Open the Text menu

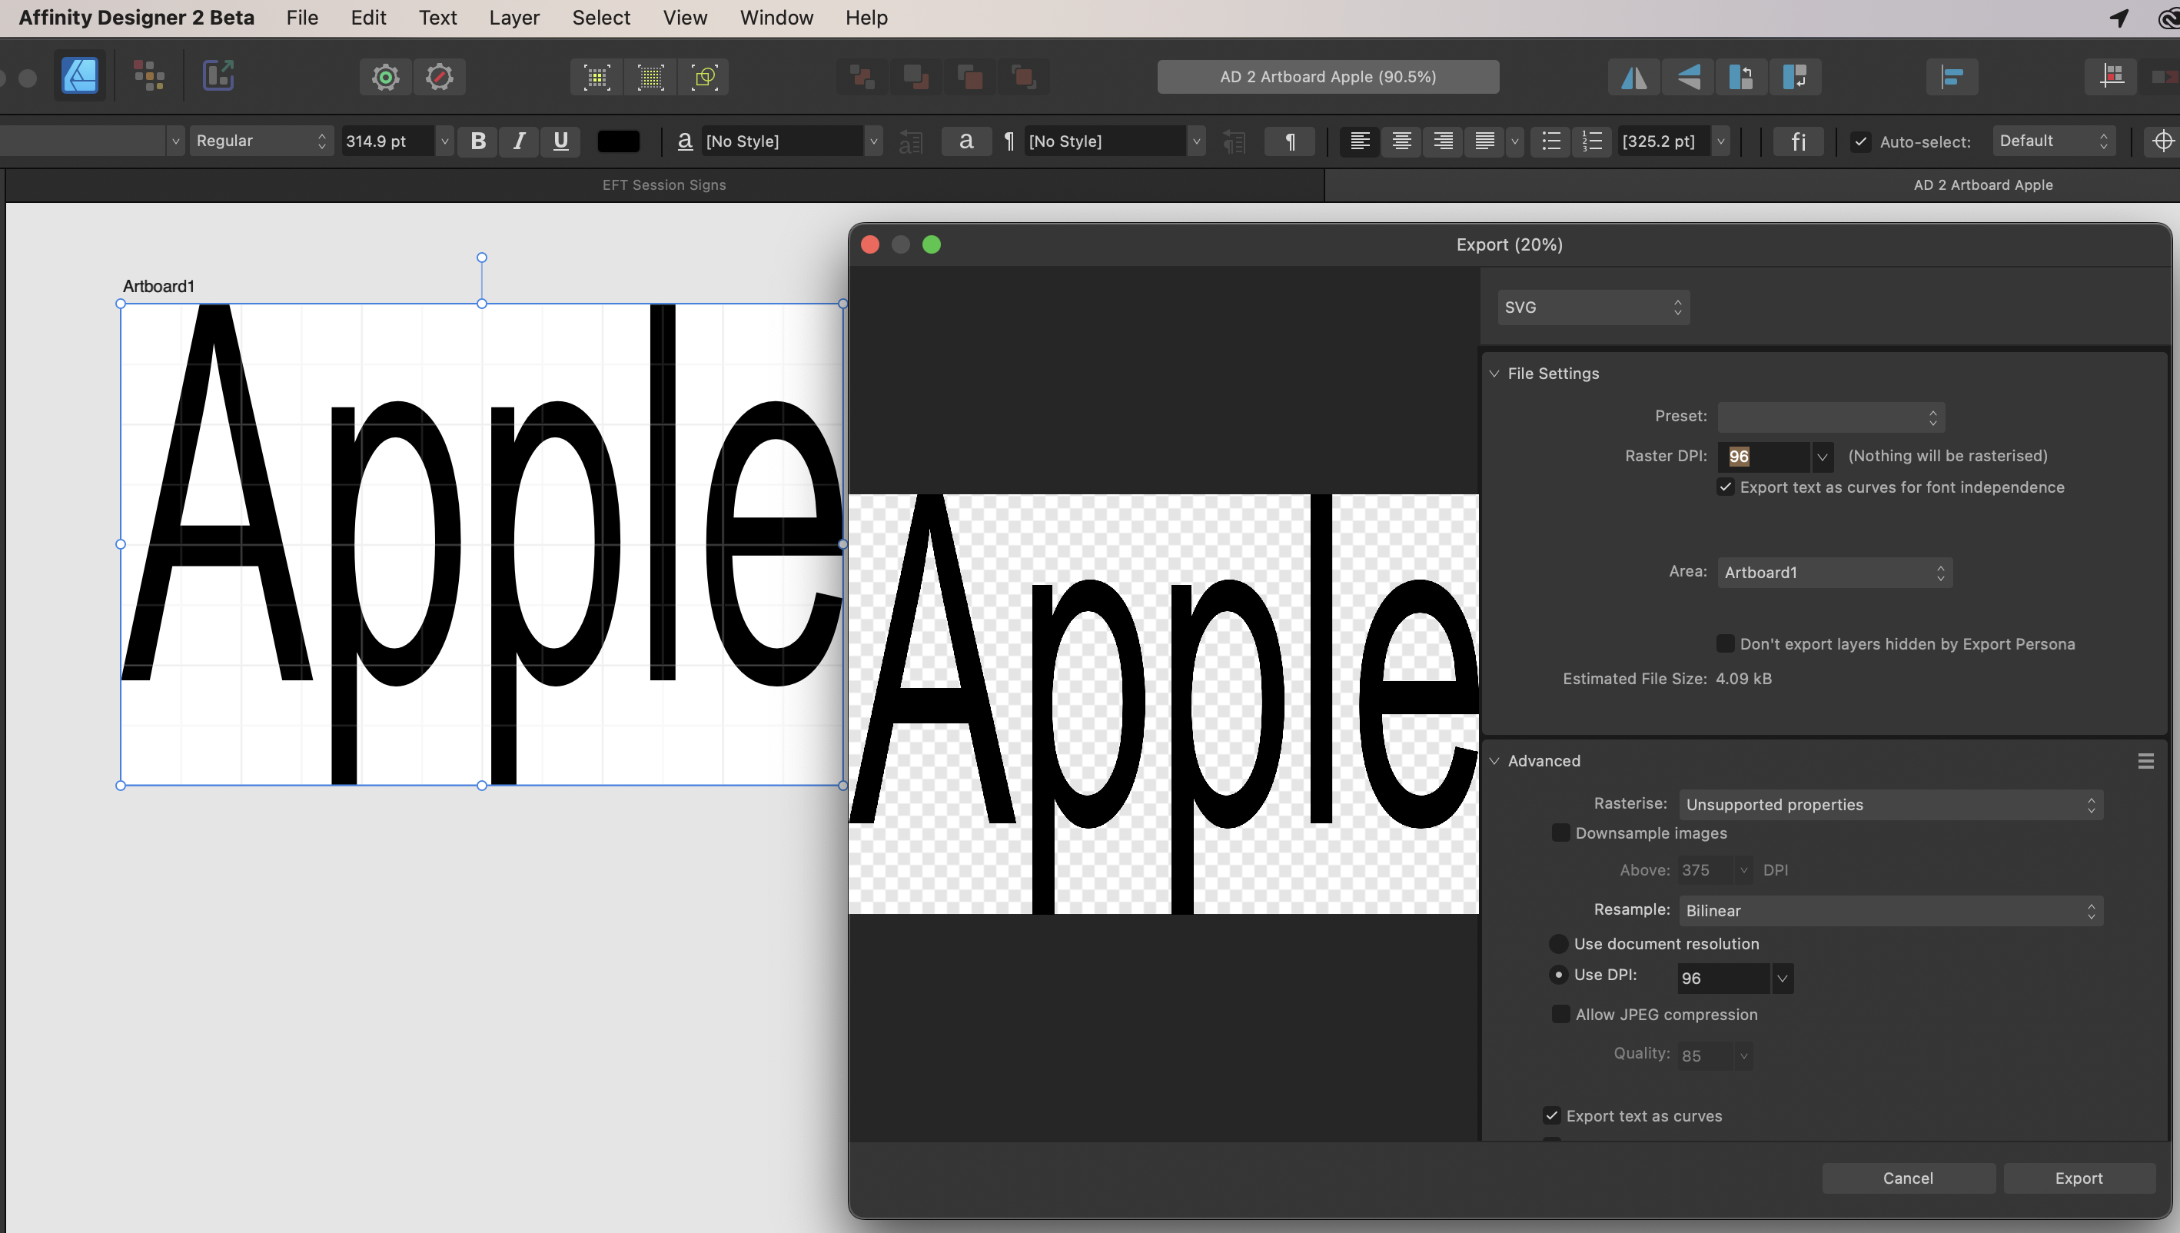437,18
